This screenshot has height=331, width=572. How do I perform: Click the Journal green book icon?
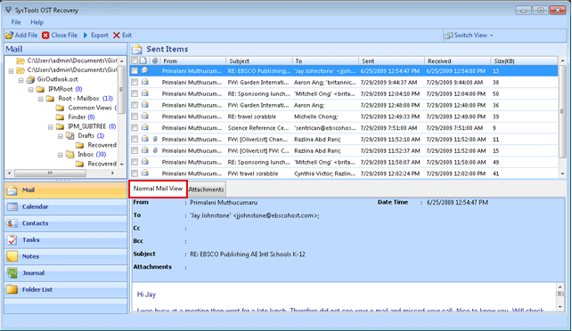click(12, 273)
